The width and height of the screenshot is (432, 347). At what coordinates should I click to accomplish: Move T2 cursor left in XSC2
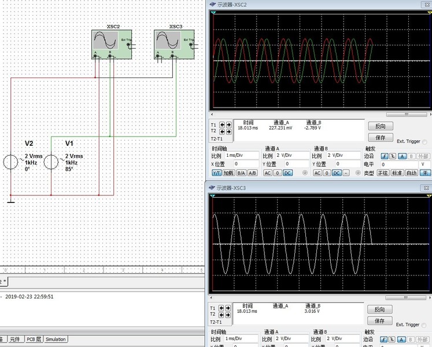[x=223, y=131]
